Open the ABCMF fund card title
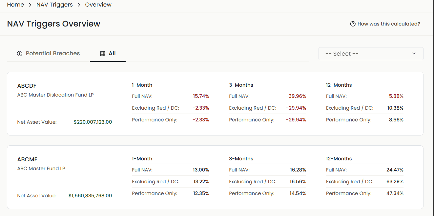The height and width of the screenshot is (216, 434). tap(27, 159)
